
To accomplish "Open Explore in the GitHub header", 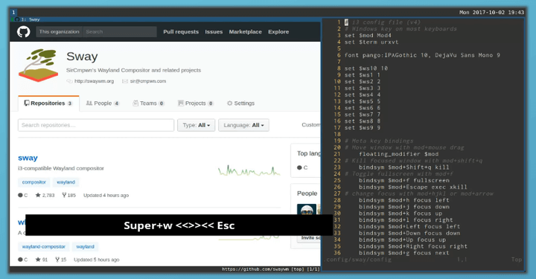I will pyautogui.click(x=278, y=32).
